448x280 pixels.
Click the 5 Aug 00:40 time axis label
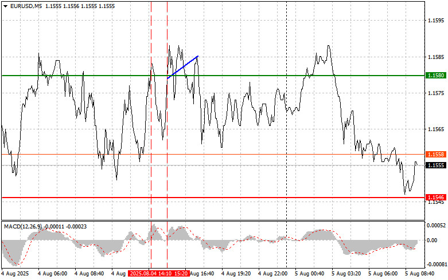pyautogui.click(x=309, y=274)
